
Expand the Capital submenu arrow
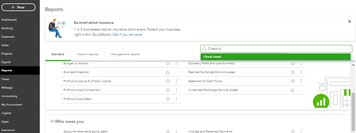(36, 113)
